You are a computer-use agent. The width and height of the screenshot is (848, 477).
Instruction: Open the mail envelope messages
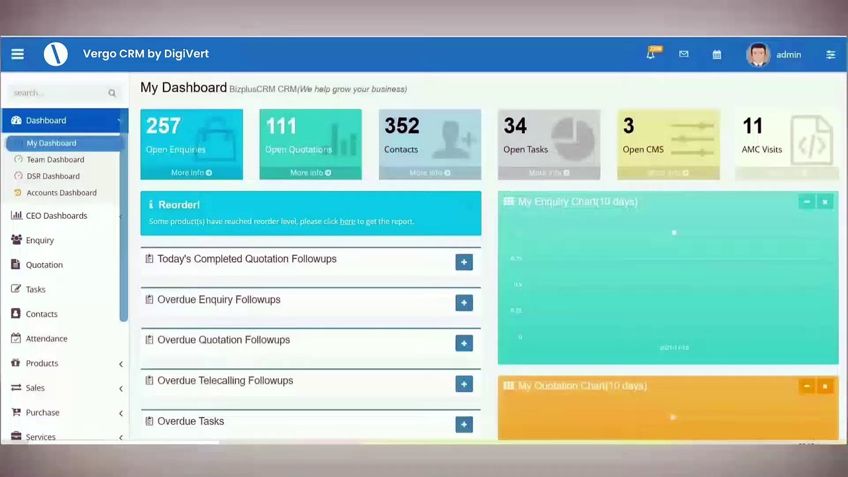click(x=684, y=54)
